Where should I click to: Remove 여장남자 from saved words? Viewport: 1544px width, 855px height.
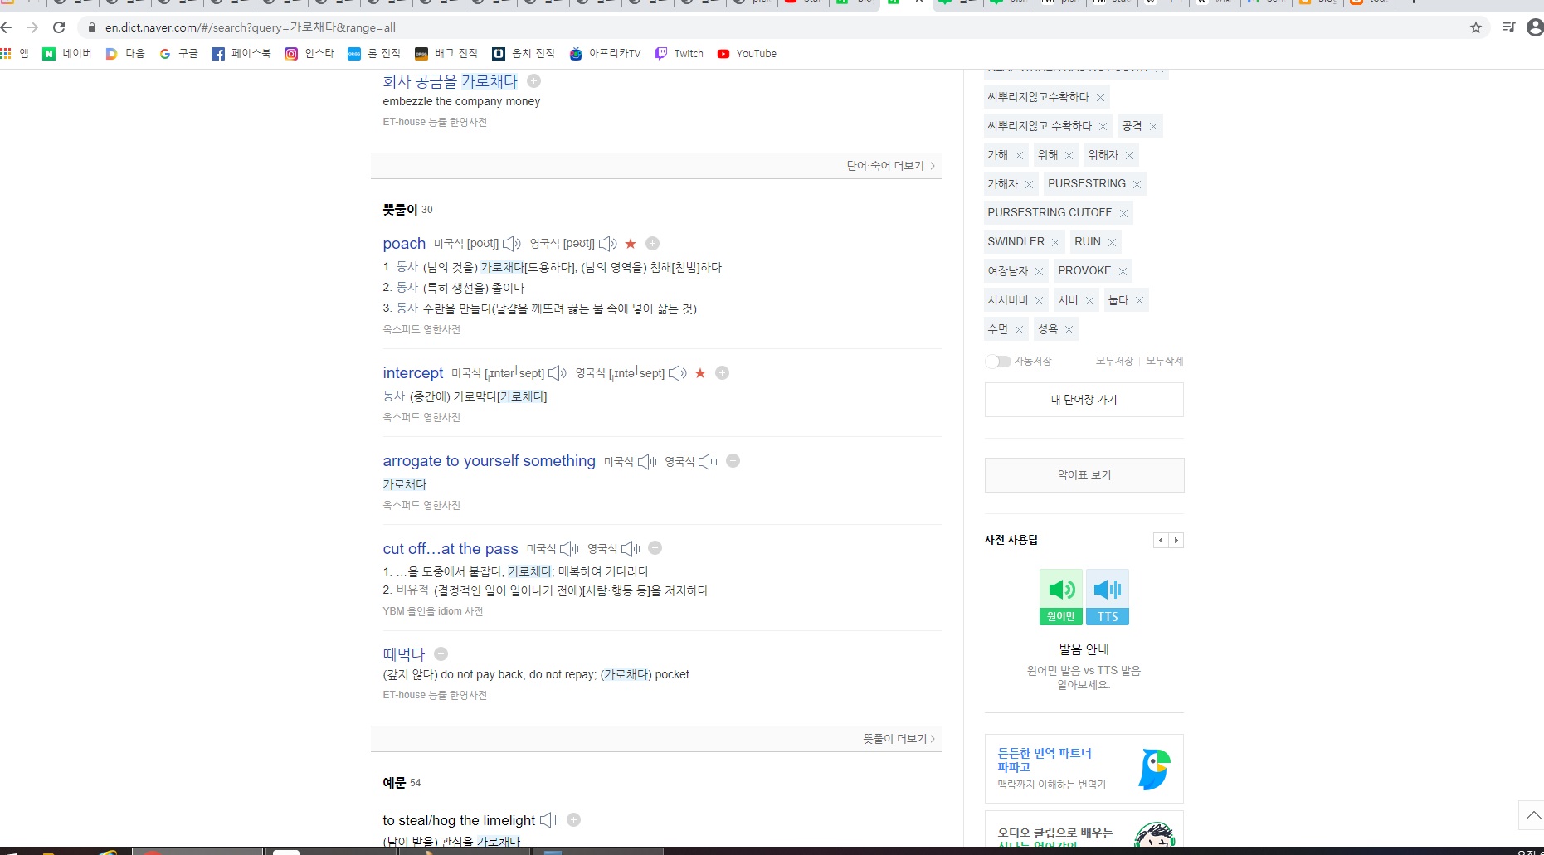(x=1039, y=271)
